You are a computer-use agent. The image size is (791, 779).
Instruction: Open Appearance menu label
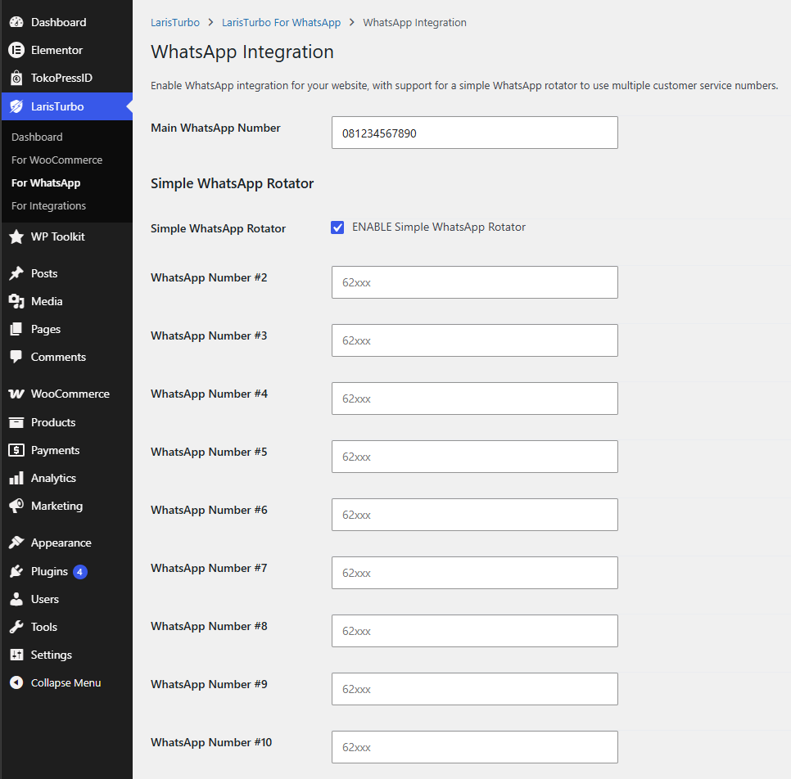click(61, 543)
